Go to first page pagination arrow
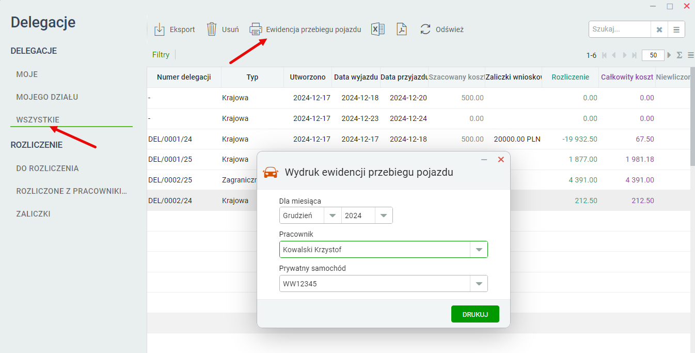 pos(604,55)
